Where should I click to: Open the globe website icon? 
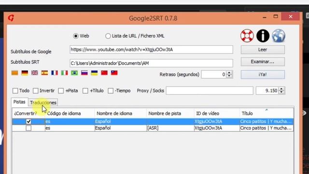[x=279, y=36]
